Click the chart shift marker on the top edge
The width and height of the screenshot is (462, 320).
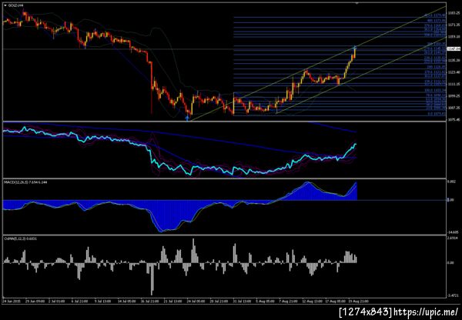tap(357, 4)
